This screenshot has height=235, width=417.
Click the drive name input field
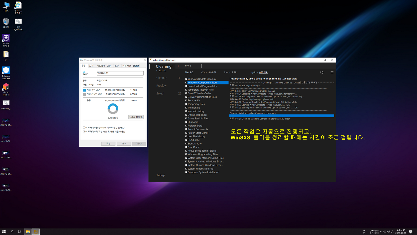pos(120,73)
